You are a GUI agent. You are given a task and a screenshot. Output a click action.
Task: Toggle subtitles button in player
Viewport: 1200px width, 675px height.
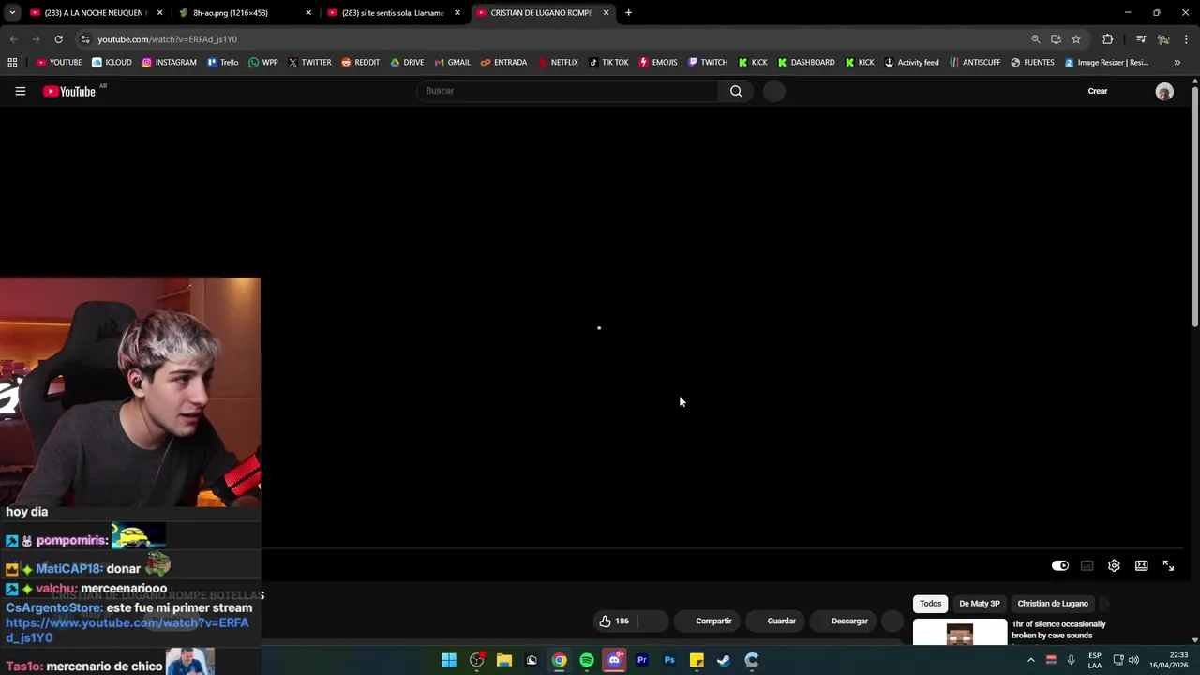pos(1087,565)
